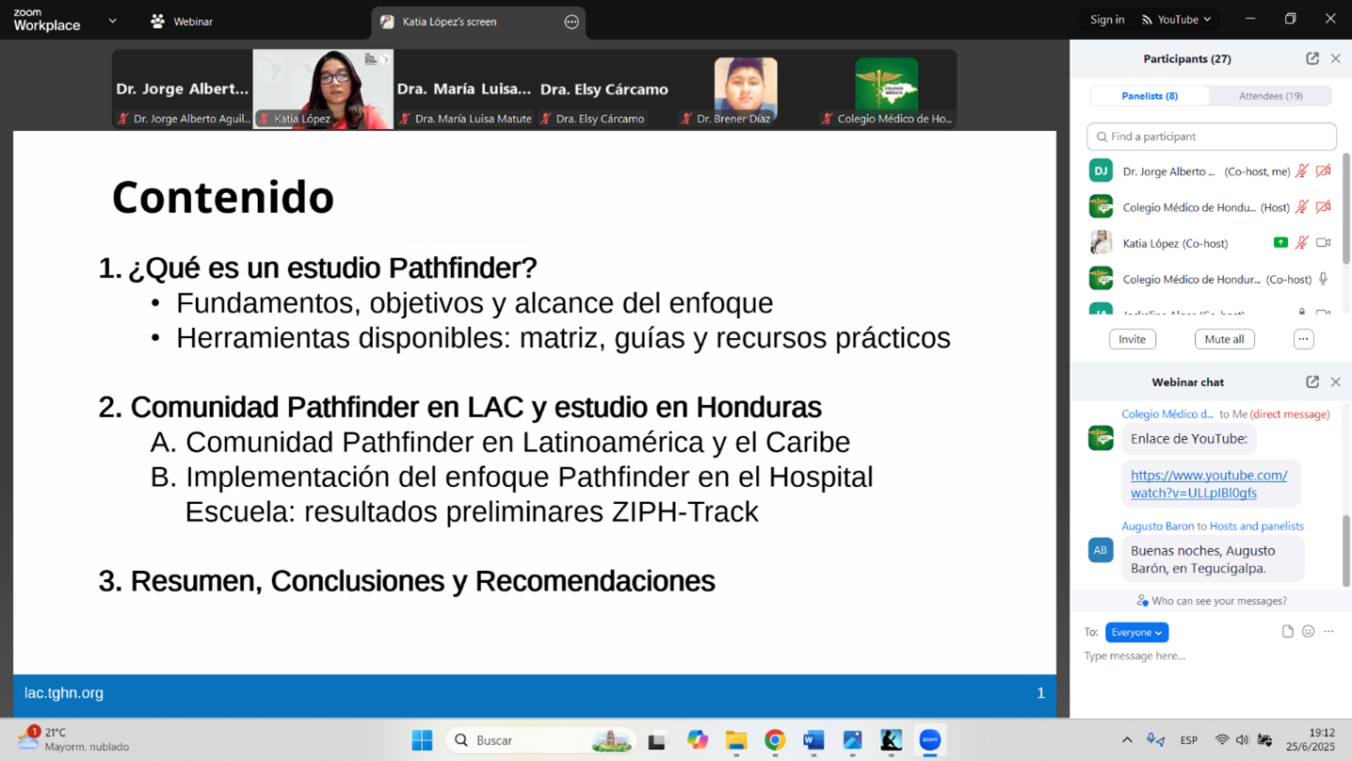
Task: Click the Find a participant search box
Action: [x=1211, y=137]
